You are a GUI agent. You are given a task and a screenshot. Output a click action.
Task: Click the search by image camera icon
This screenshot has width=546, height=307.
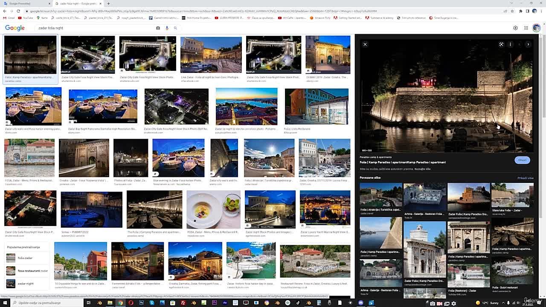(158, 28)
